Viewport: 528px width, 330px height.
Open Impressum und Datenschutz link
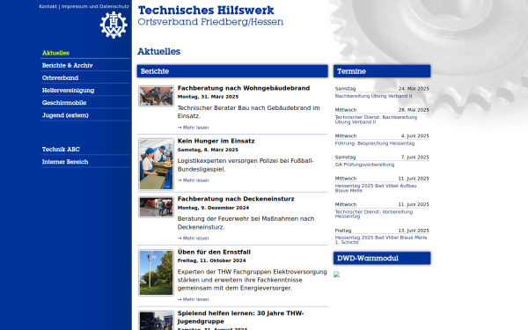[x=95, y=6]
